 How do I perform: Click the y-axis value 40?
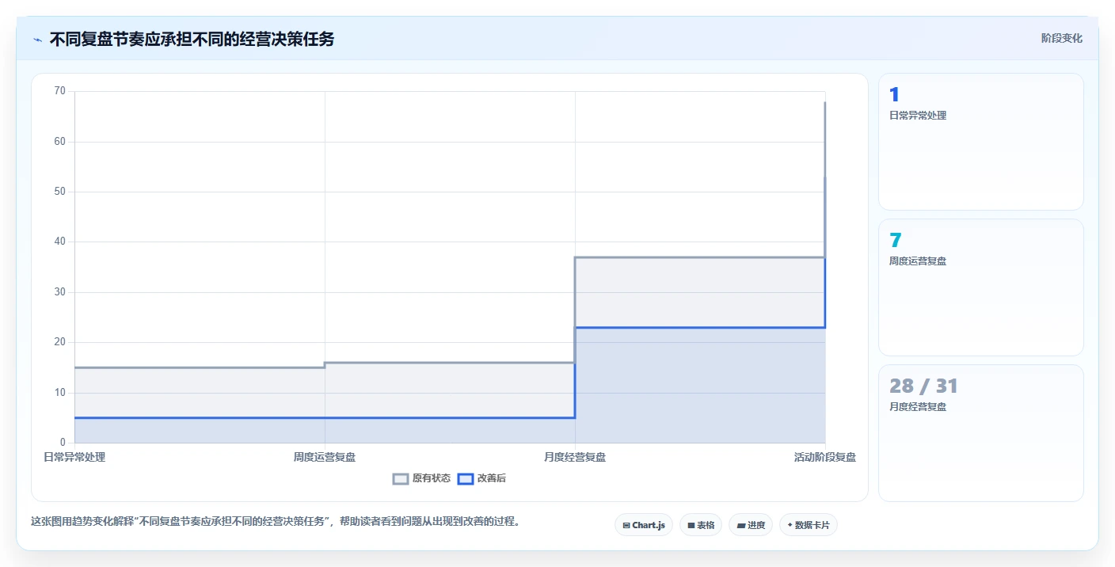point(60,242)
